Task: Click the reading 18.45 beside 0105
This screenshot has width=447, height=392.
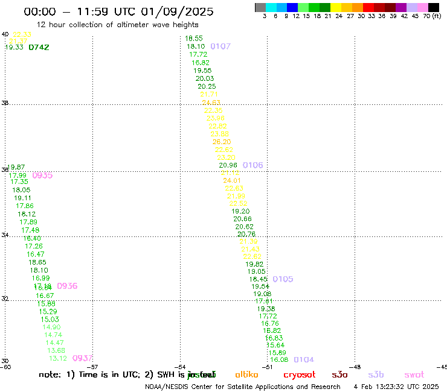Action: pos(259,279)
